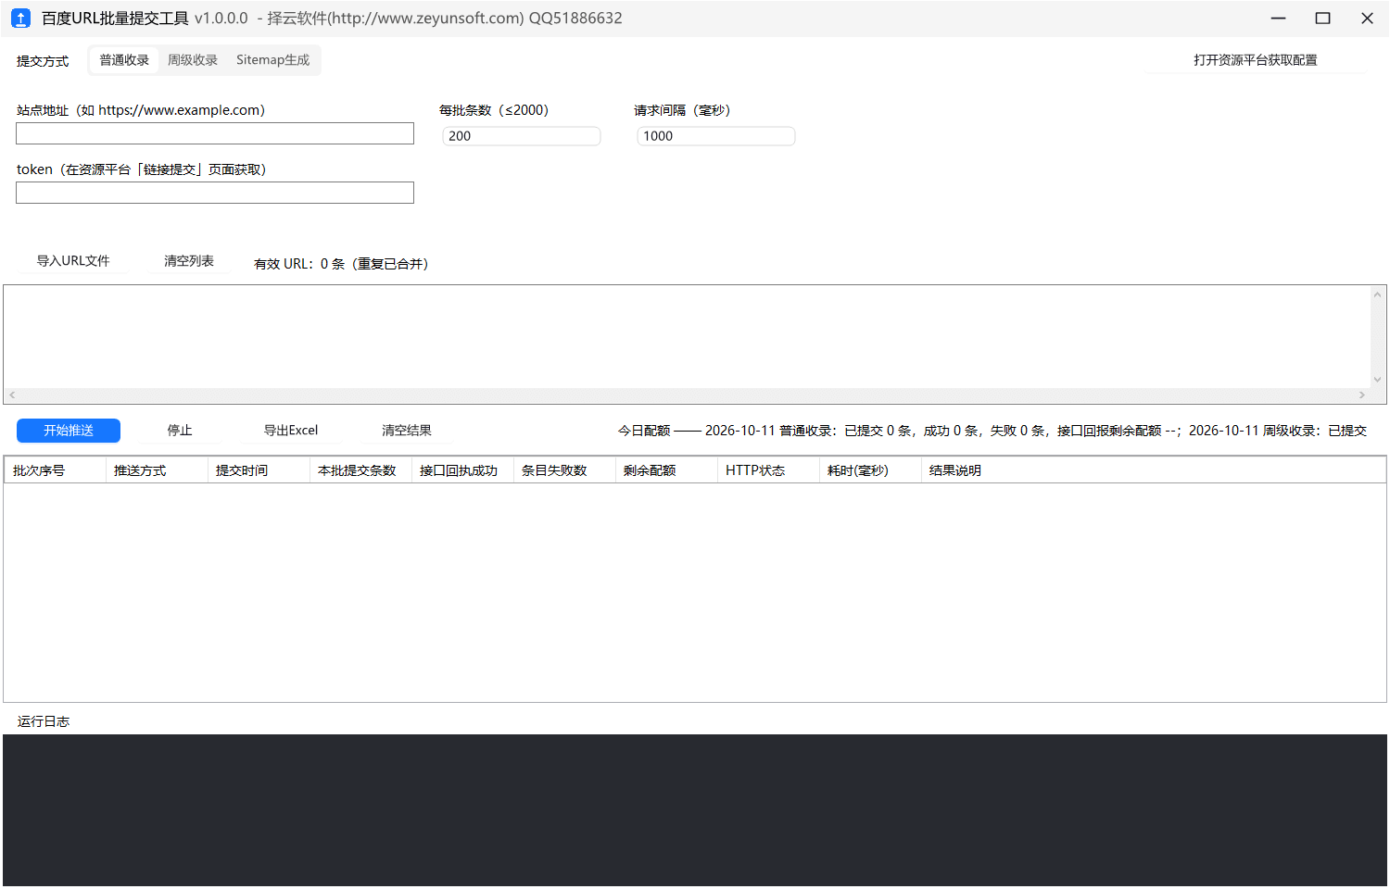Screen dimensions: 1390x889
Task: Click the URL list scroll-left arrow
Action: click(12, 395)
